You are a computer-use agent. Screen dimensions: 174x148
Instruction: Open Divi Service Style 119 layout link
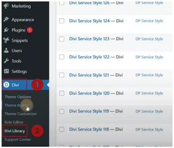[x=89, y=111]
